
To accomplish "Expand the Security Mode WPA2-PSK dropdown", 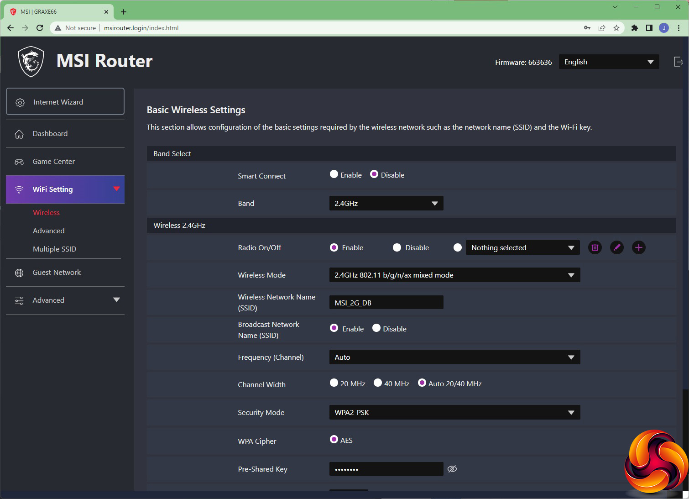I will (x=454, y=412).
